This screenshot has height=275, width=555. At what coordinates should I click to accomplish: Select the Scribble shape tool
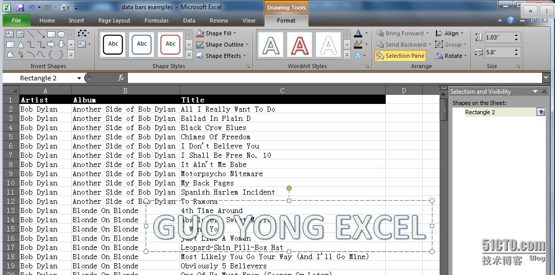[20, 55]
